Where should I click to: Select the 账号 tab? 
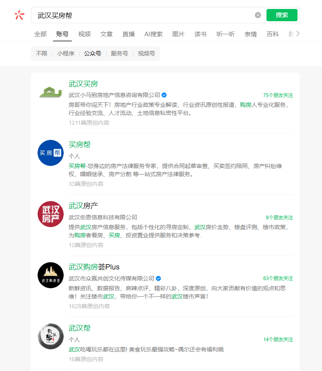coord(62,34)
